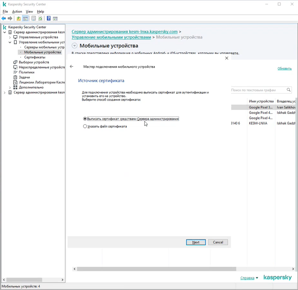The height and width of the screenshot is (290, 298).
Task: Click the second Сервер администрирования server icon
Action: [10, 92]
